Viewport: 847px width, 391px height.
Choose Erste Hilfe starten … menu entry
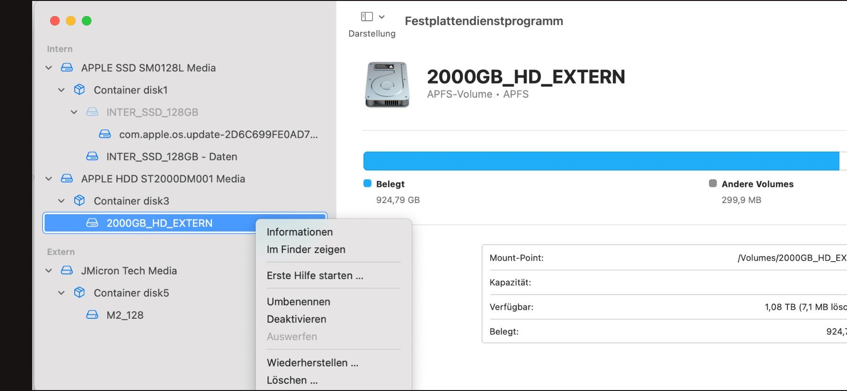[x=315, y=275]
